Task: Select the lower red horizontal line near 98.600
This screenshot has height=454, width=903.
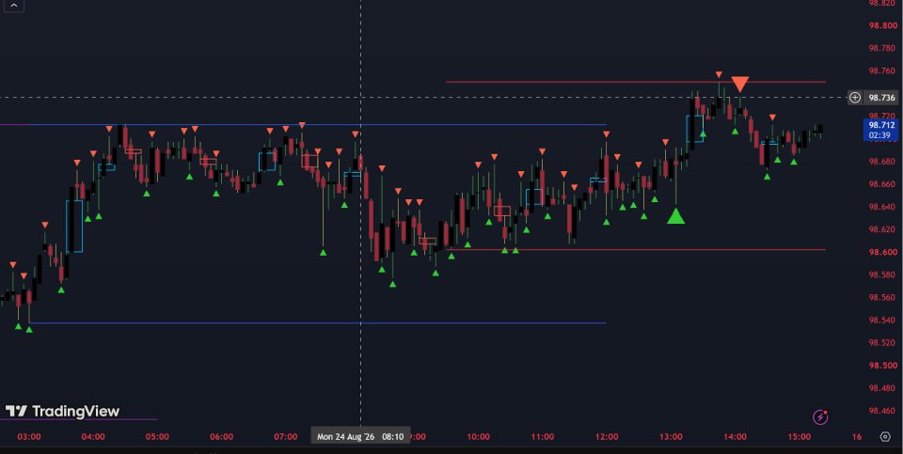Action: click(x=635, y=249)
